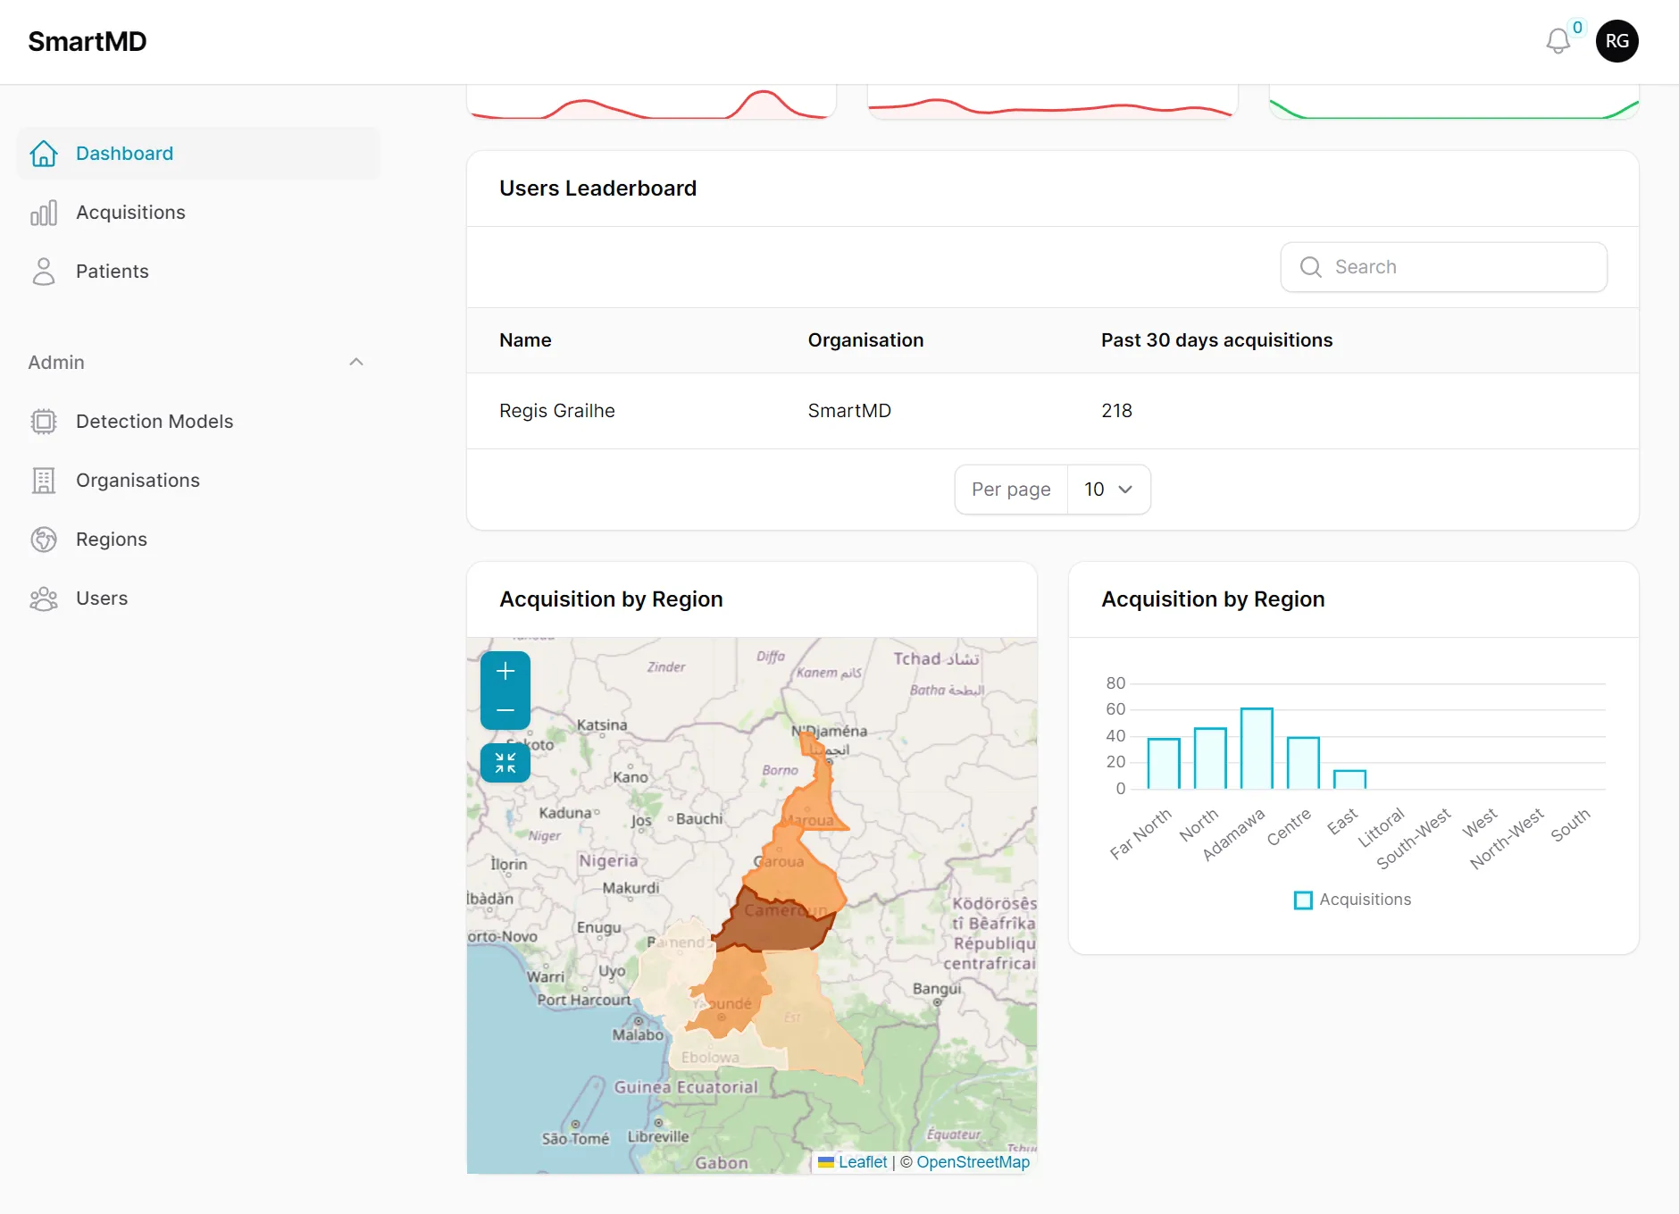Click the Acquisitions bar chart icon
Image resolution: width=1679 pixels, height=1214 pixels.
pos(43,213)
